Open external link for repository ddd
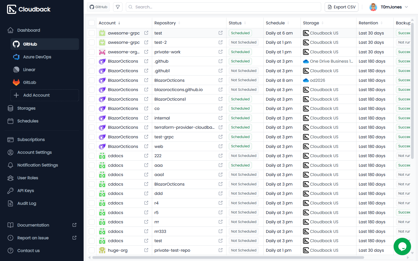This screenshot has height=261, width=418. click(221, 193)
